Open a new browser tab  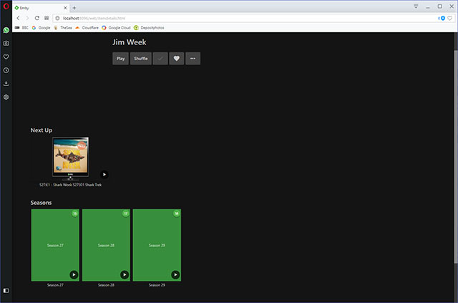(74, 8)
